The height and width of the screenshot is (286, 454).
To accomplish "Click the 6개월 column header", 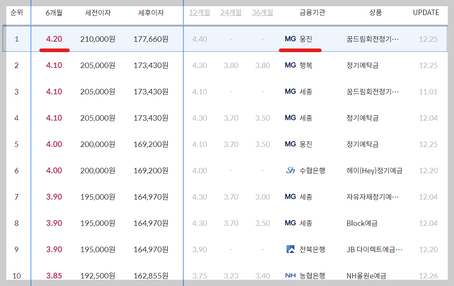I will click(x=54, y=13).
